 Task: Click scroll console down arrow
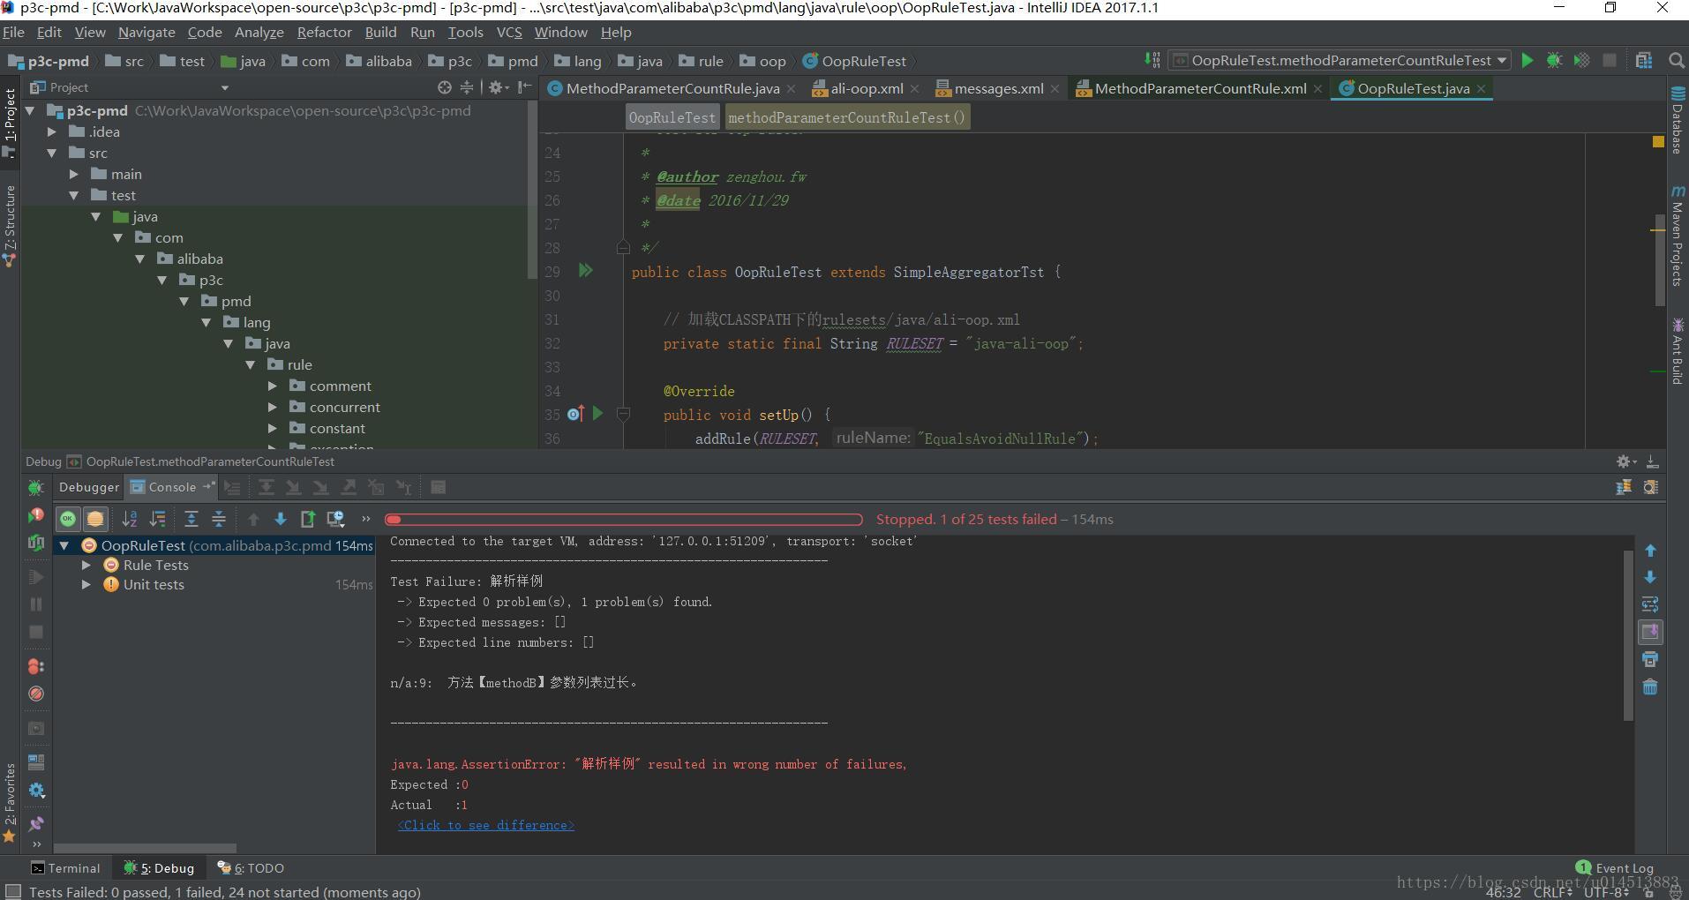coord(1650,577)
